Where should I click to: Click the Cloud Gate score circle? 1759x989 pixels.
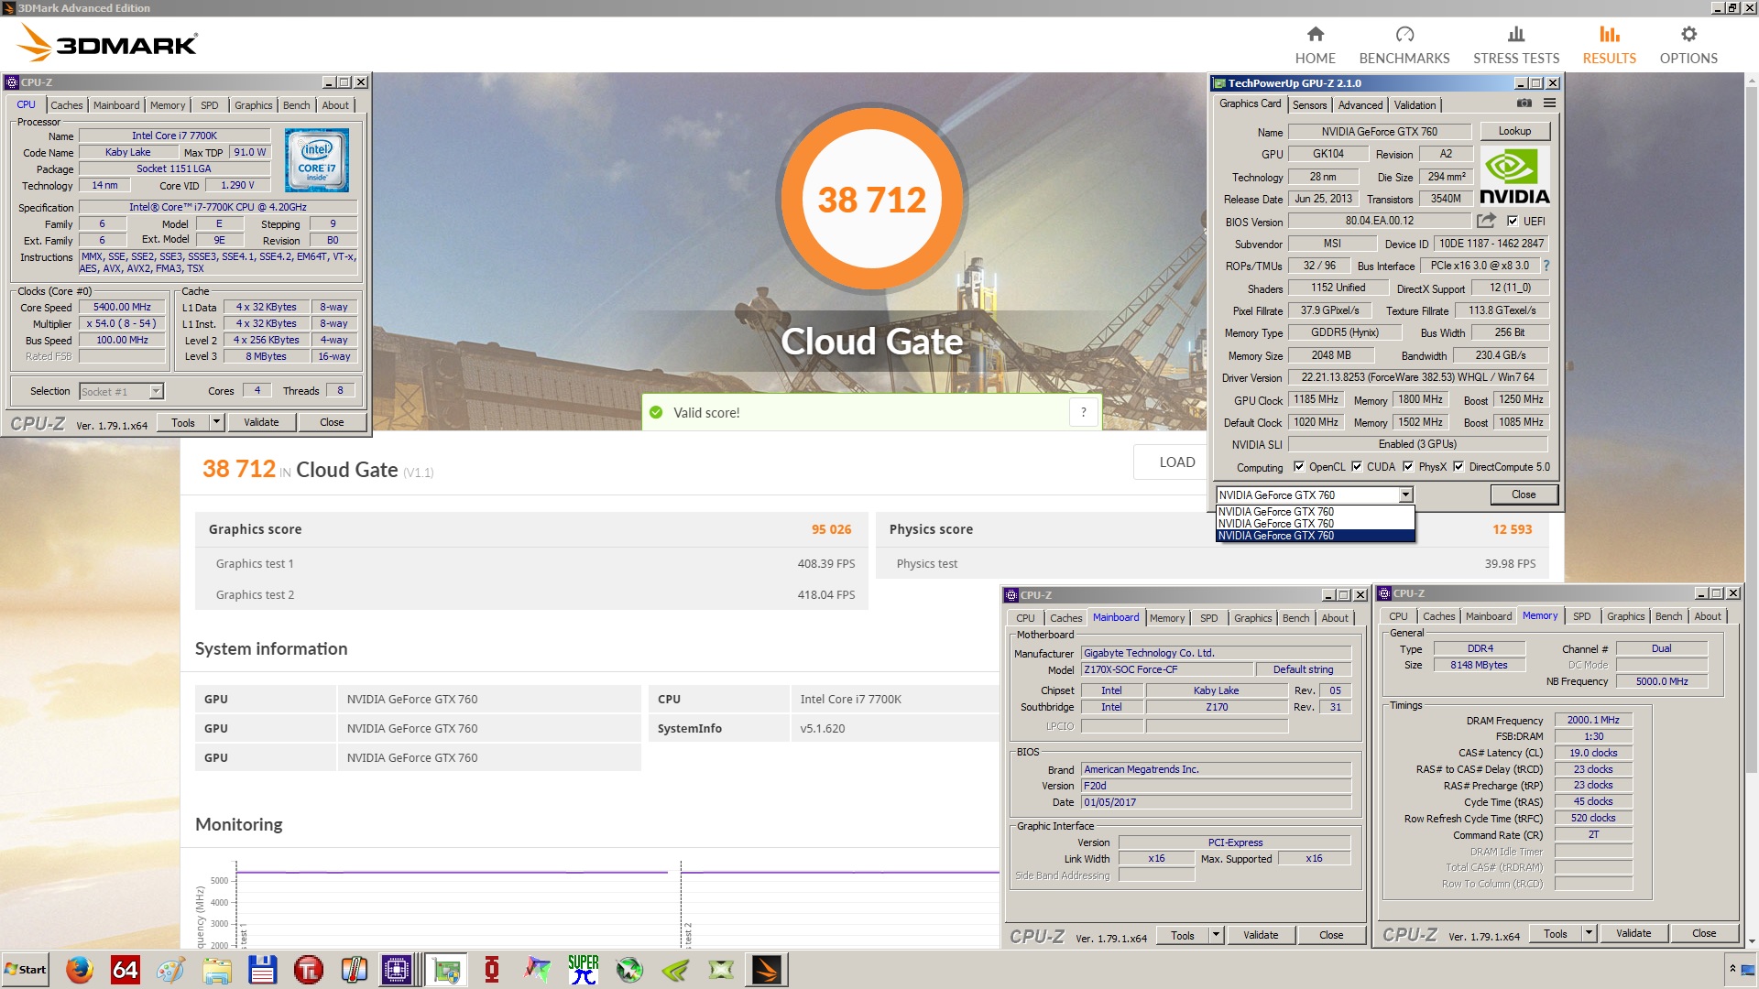tap(871, 199)
